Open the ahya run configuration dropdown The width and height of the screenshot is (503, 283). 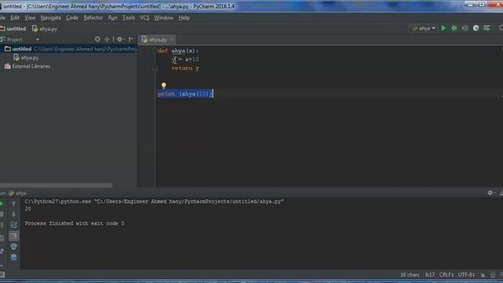point(424,28)
